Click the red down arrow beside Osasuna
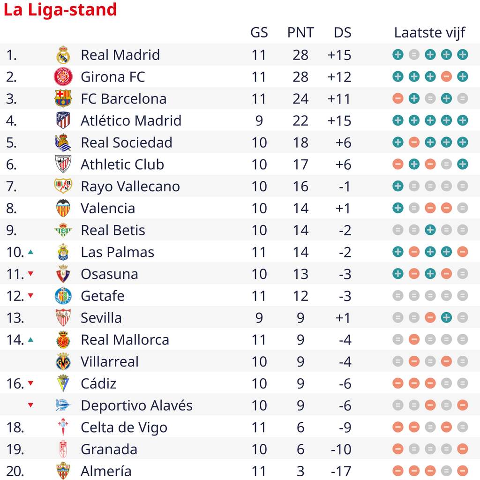 click(x=30, y=274)
